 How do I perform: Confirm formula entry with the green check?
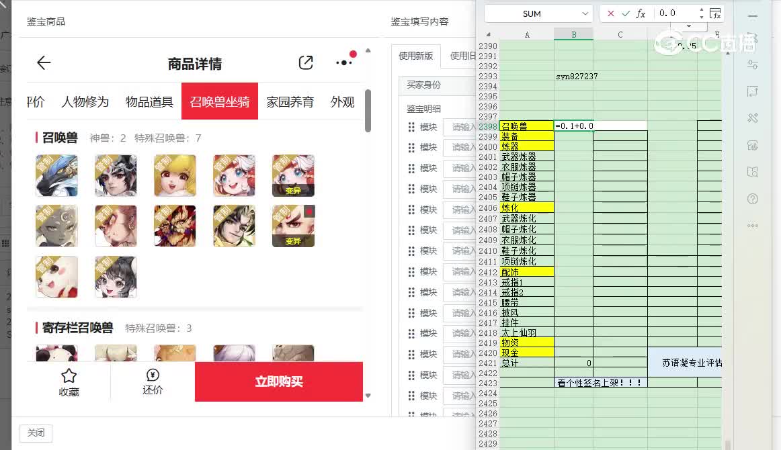626,13
